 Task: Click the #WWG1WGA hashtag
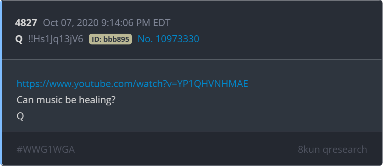click(x=46, y=149)
